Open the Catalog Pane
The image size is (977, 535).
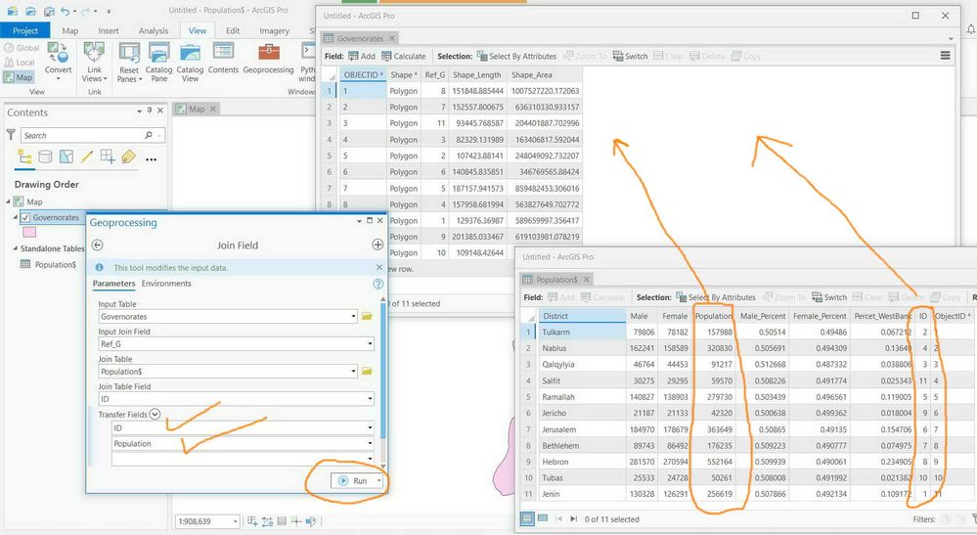point(158,62)
